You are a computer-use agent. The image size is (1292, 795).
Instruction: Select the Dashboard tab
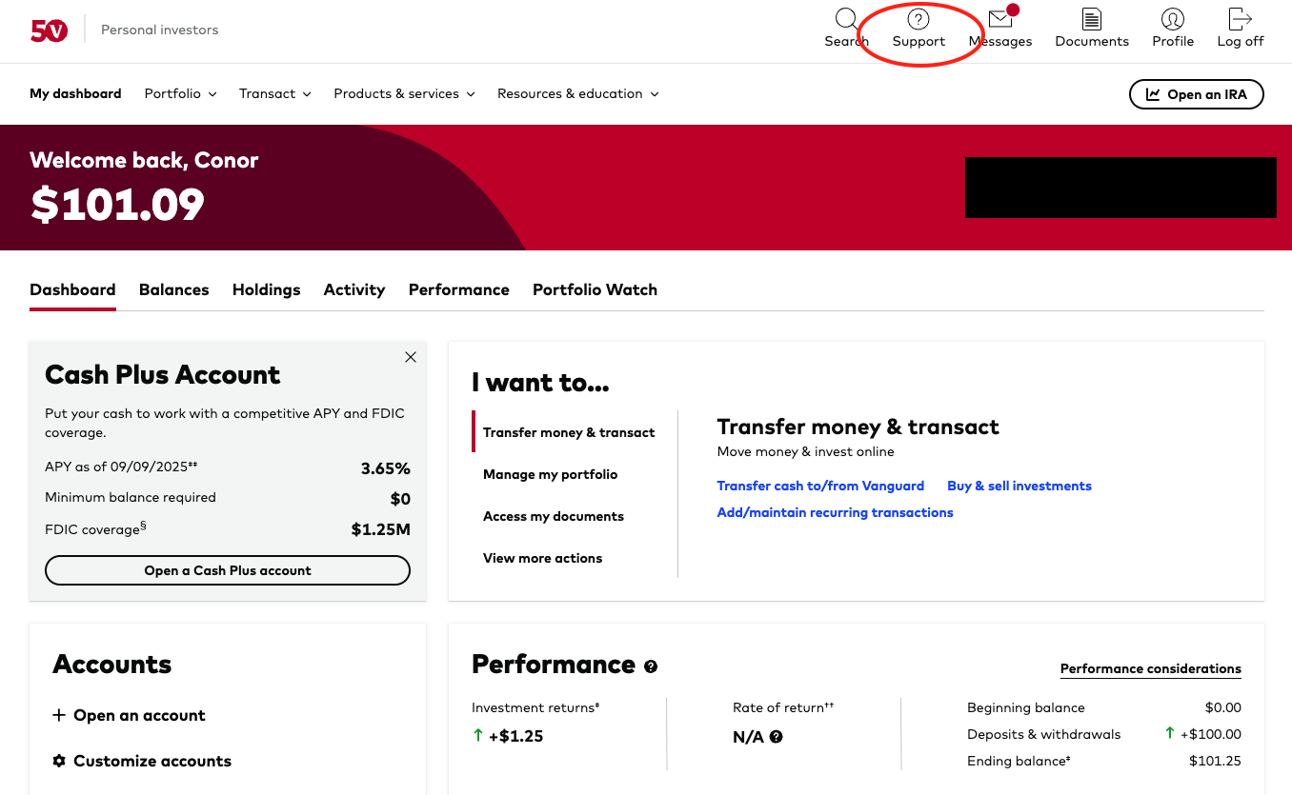[72, 289]
